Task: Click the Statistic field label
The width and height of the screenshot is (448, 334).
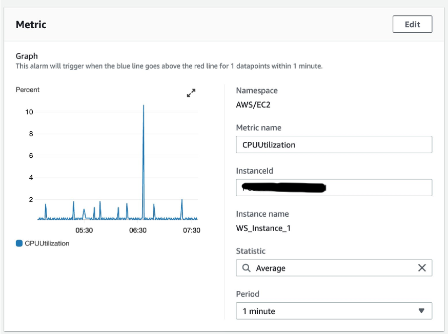Action: pos(251,251)
